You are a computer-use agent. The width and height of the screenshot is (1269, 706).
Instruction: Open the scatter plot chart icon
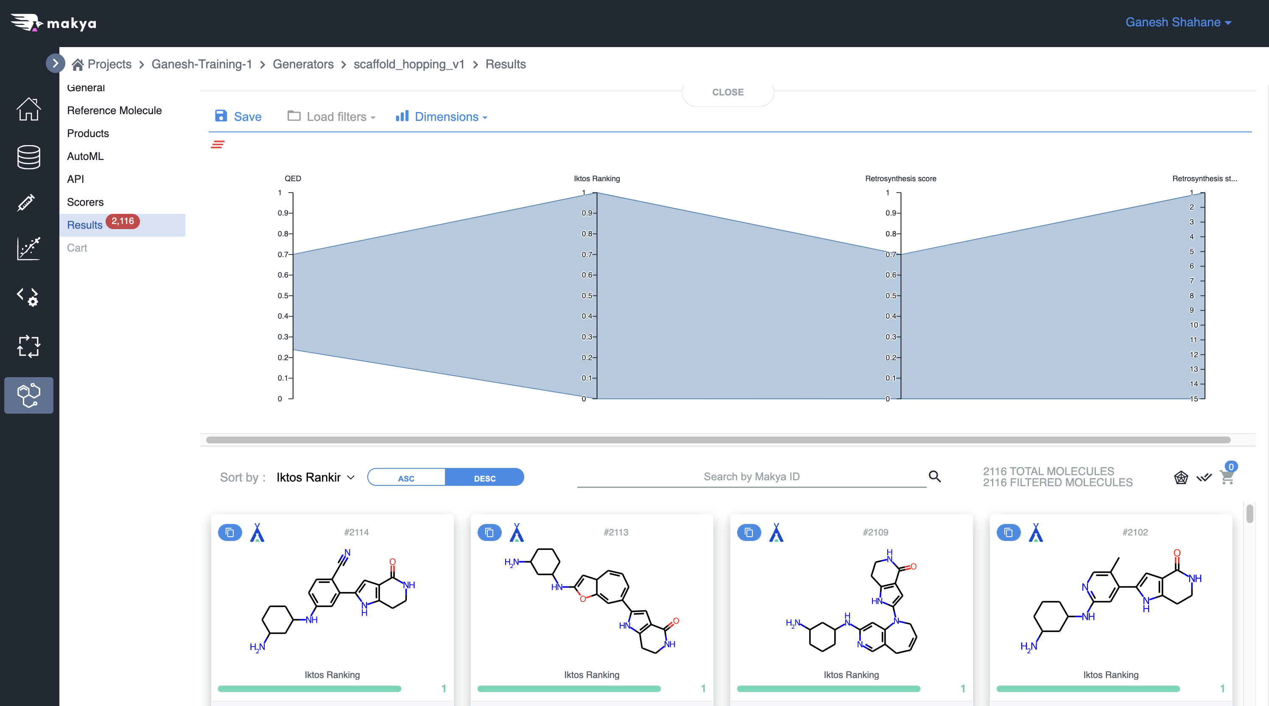(x=28, y=248)
